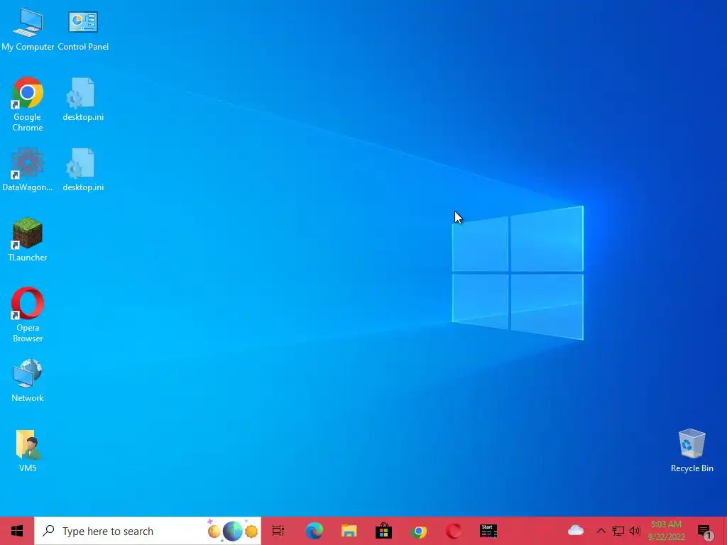Launch Google Chrome desktop shortcut

pyautogui.click(x=28, y=104)
